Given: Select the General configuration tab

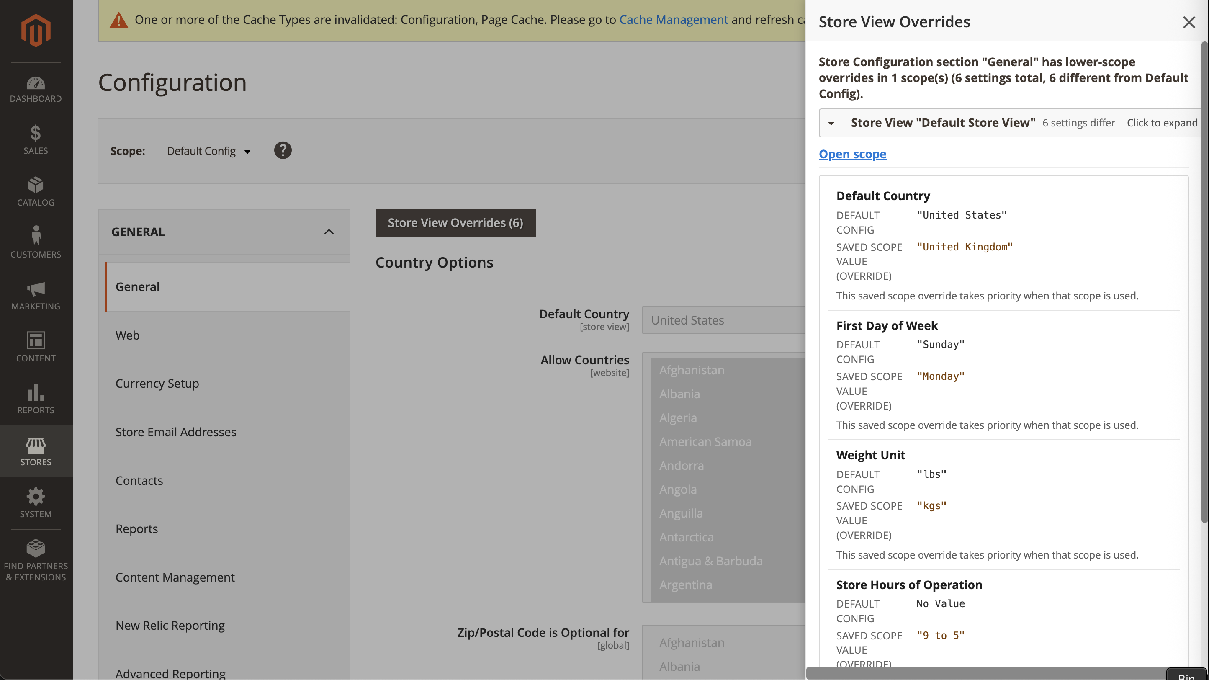Looking at the screenshot, I should click(228, 287).
